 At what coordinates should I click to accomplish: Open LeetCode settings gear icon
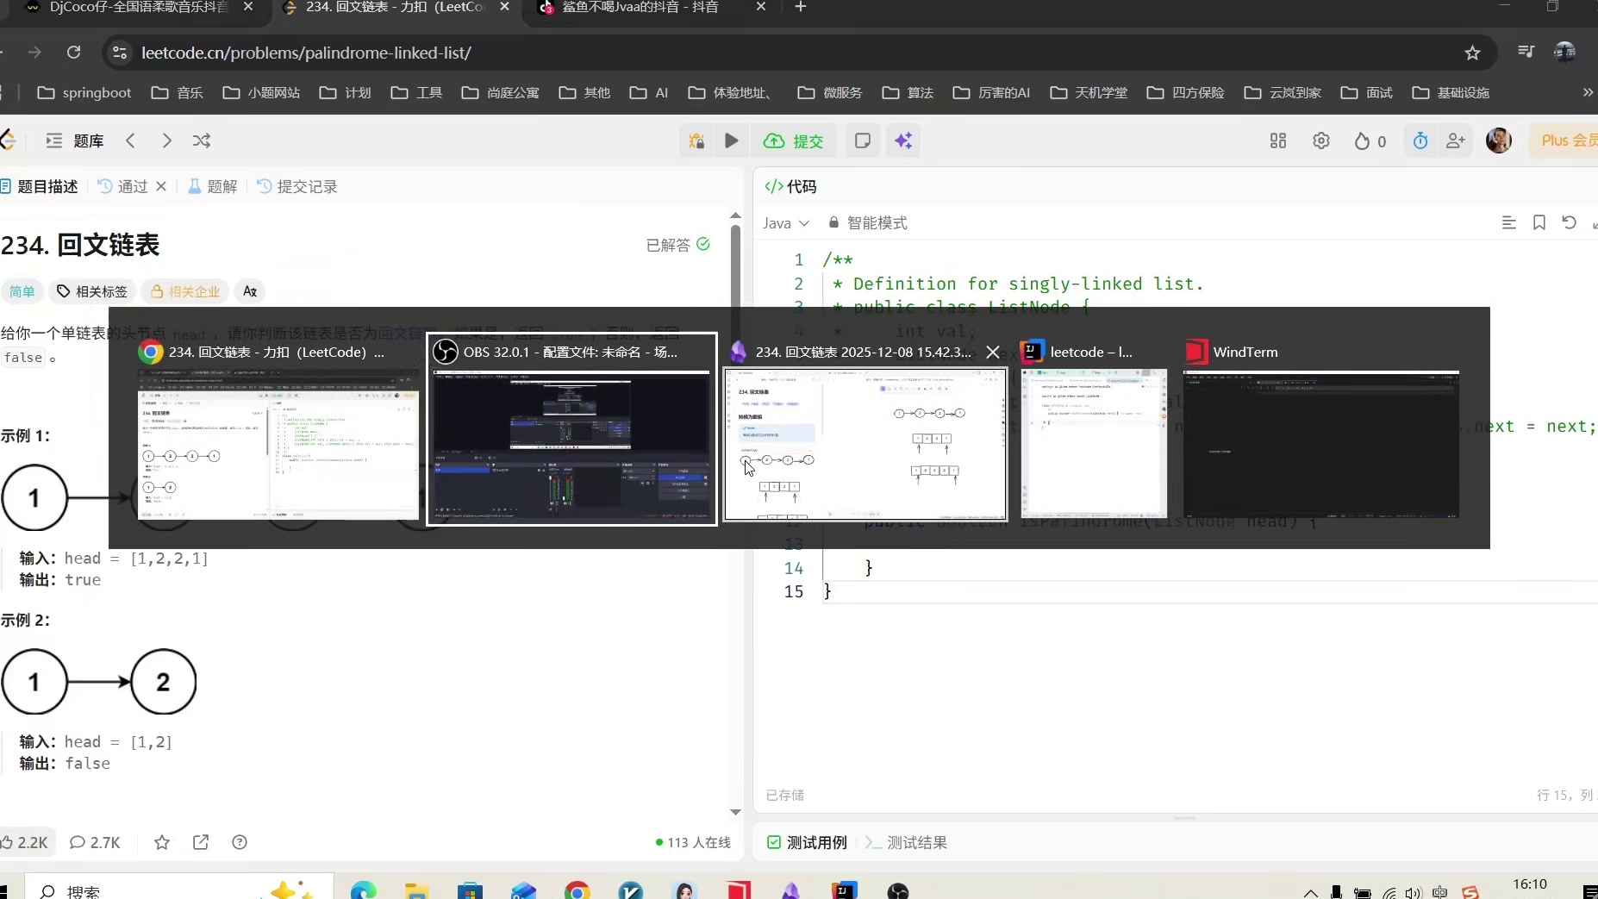pyautogui.click(x=1320, y=140)
